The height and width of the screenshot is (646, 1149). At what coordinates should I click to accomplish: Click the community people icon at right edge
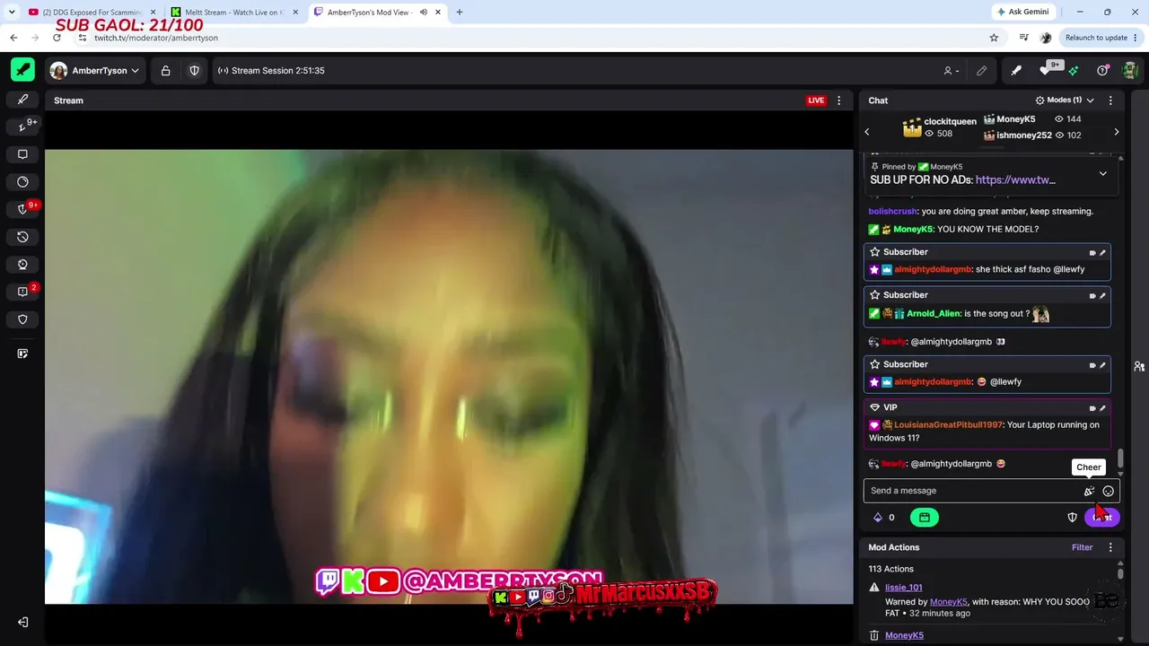pyautogui.click(x=1139, y=366)
